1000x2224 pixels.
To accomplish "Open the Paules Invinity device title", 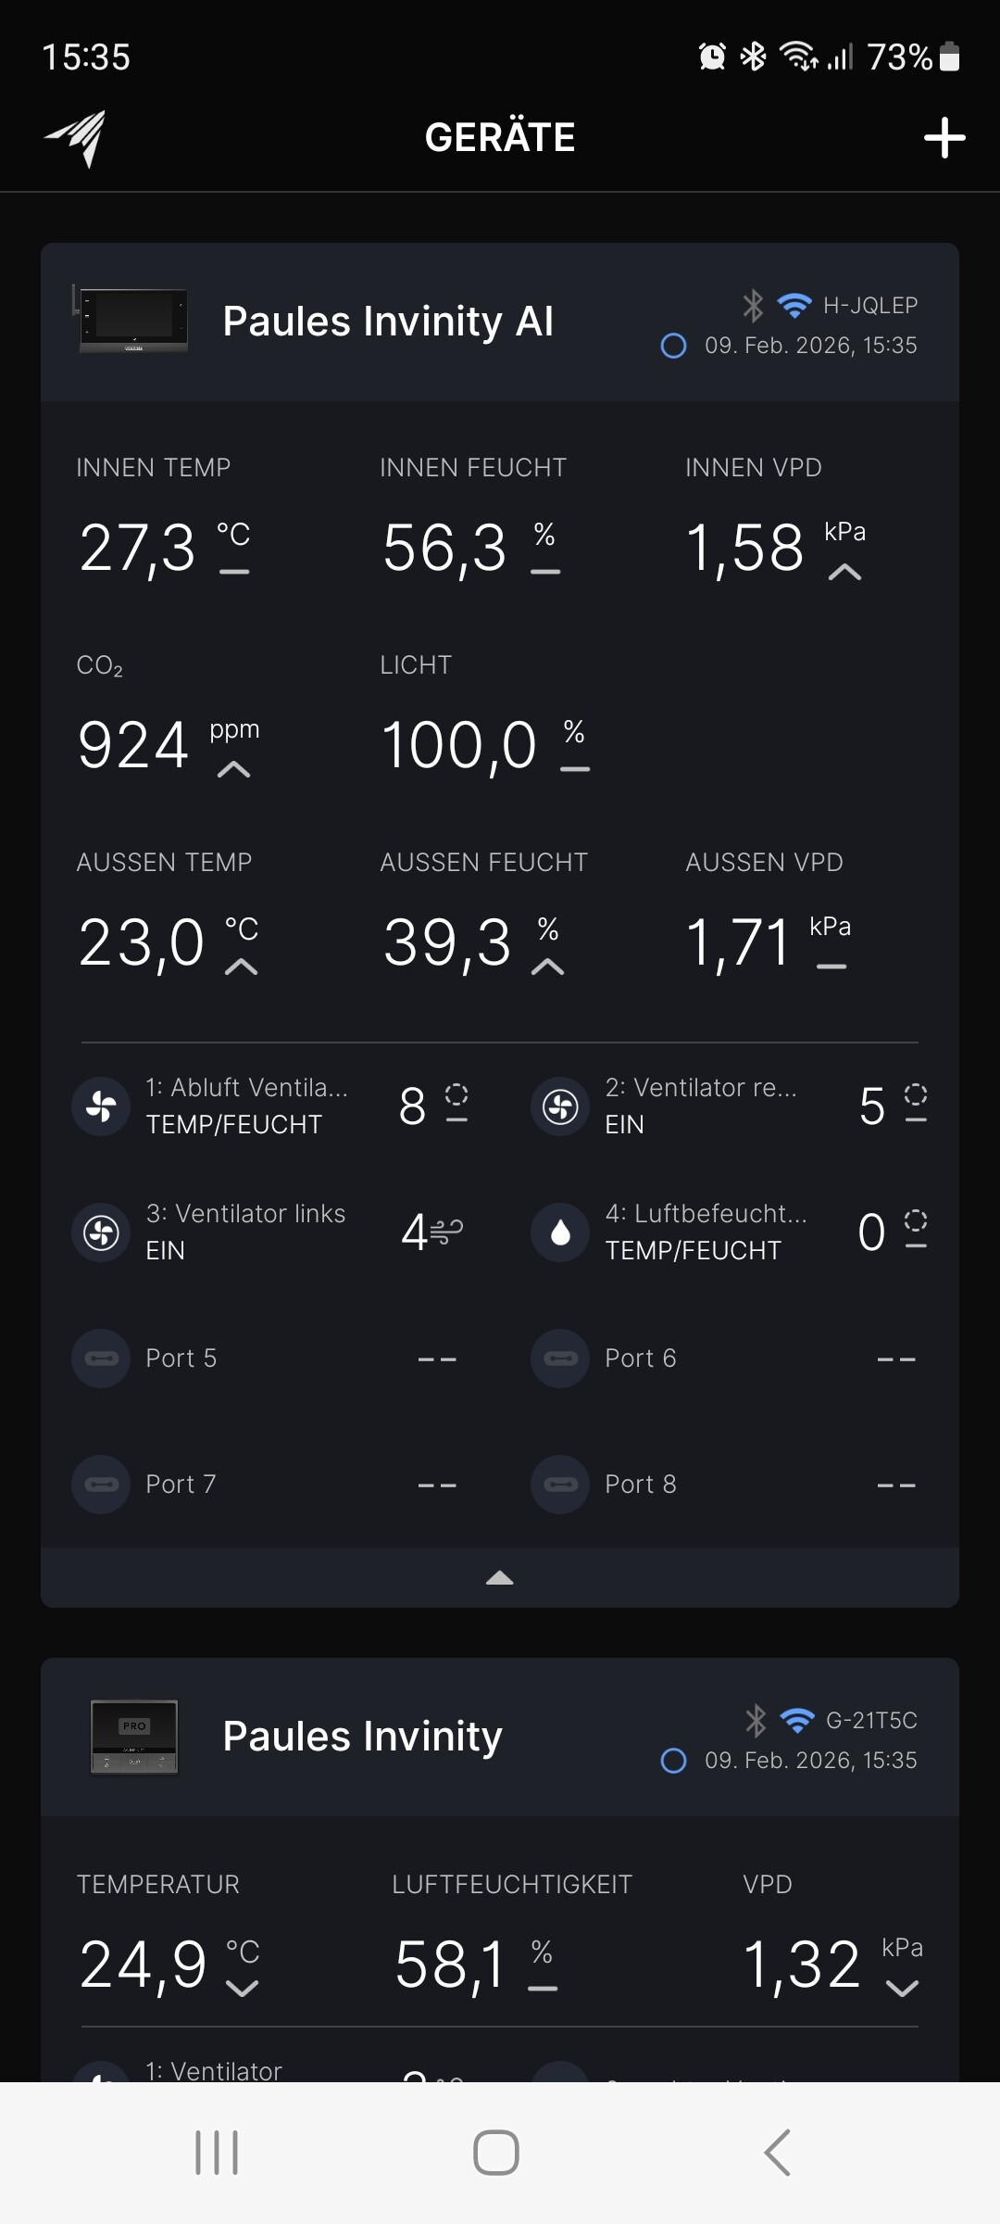I will [x=362, y=1737].
